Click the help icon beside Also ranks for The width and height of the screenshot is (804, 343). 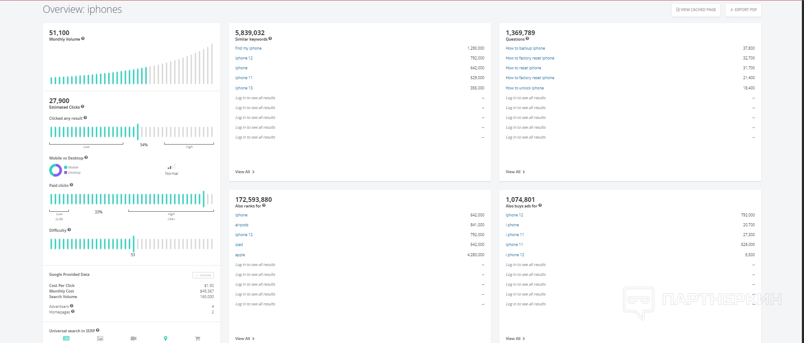point(264,205)
